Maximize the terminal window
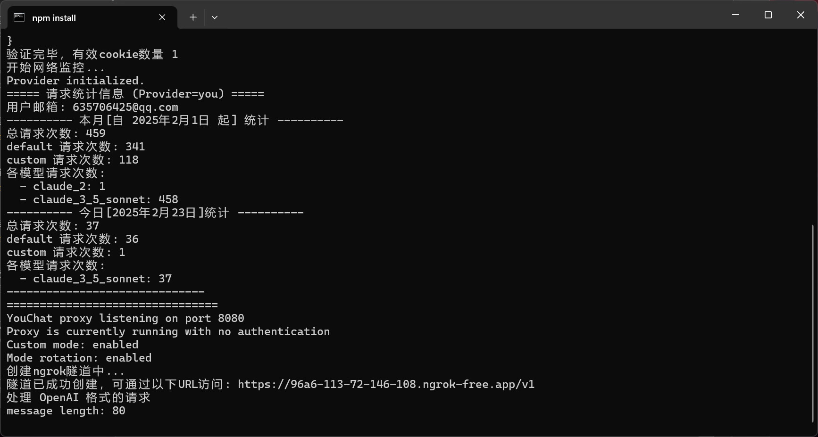Screen dimensions: 818x437 pyautogui.click(x=768, y=15)
